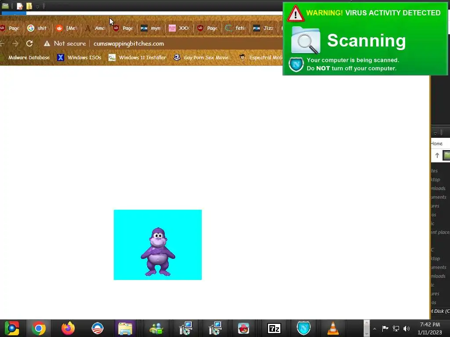Click the Obama logo taskbar icon
450x337 pixels.
click(x=98, y=328)
